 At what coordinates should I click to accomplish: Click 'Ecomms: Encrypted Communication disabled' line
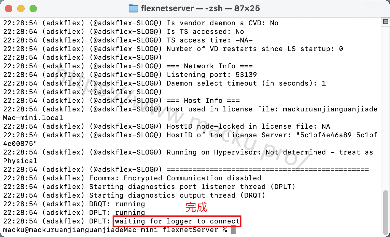(175, 178)
